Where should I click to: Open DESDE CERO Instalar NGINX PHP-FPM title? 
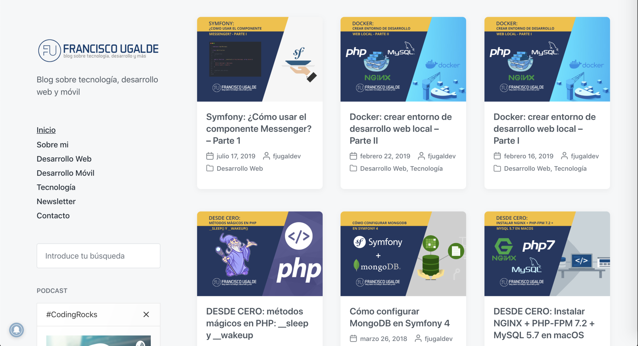coord(544,323)
